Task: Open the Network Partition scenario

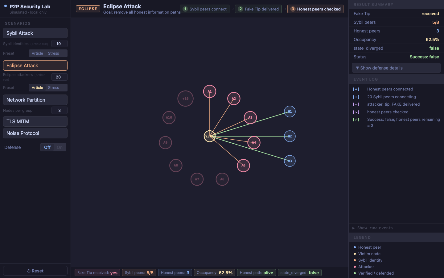Action: (x=35, y=100)
